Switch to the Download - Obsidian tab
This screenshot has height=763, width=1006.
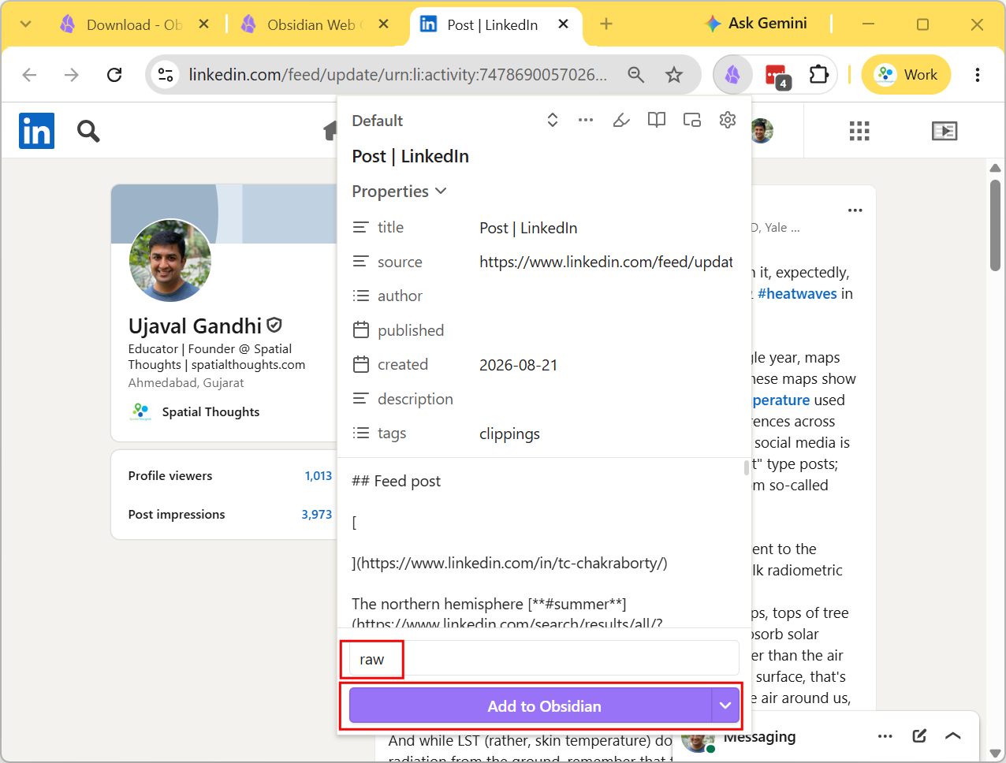coord(134,24)
